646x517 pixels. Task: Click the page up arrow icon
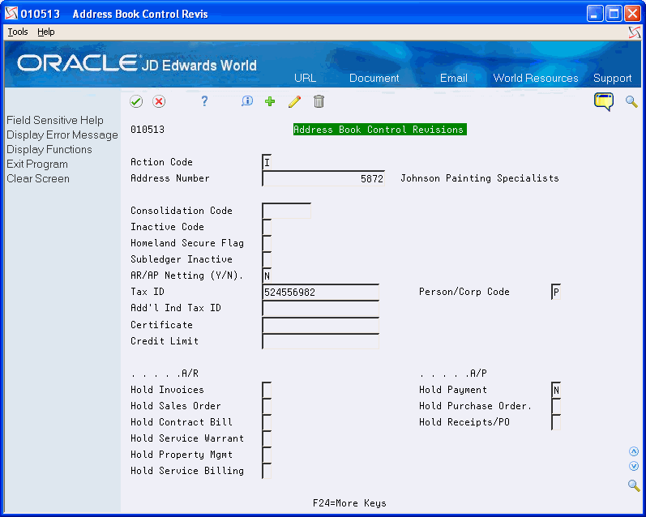634,452
